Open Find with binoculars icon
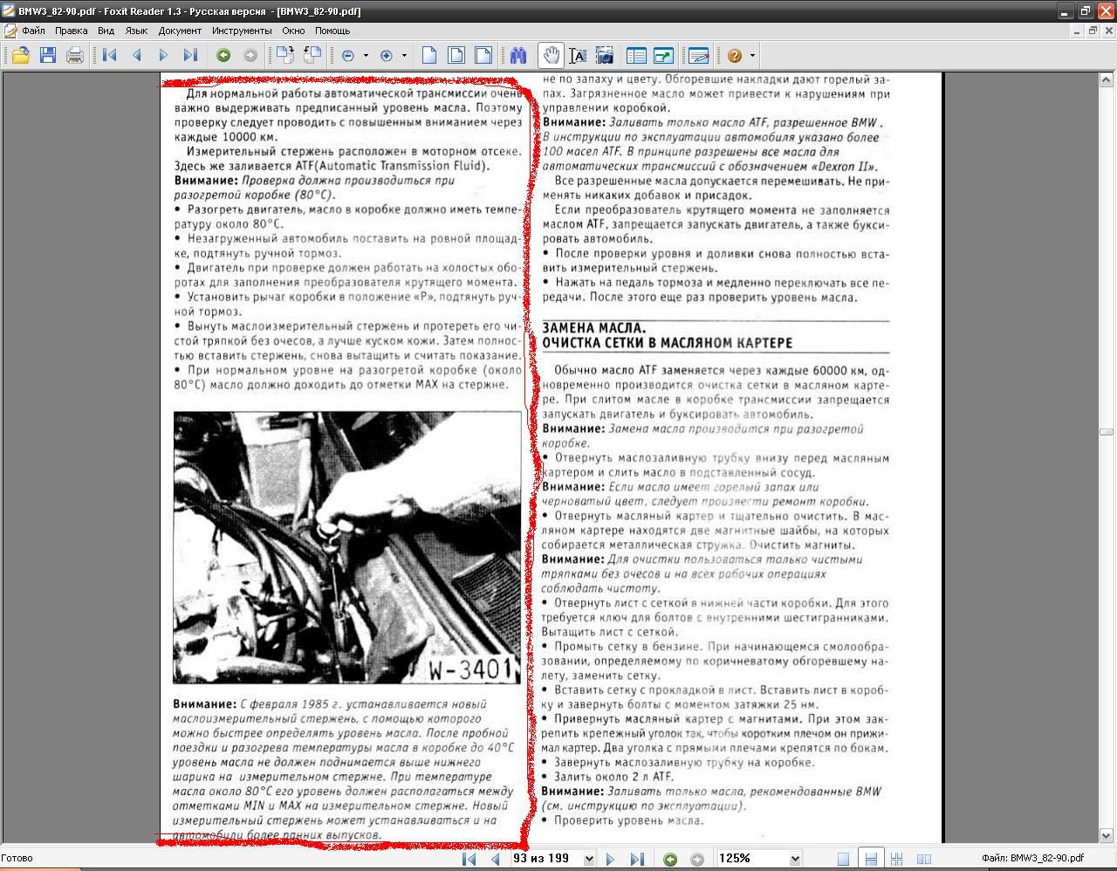Image resolution: width=1117 pixels, height=871 pixels. tap(518, 56)
